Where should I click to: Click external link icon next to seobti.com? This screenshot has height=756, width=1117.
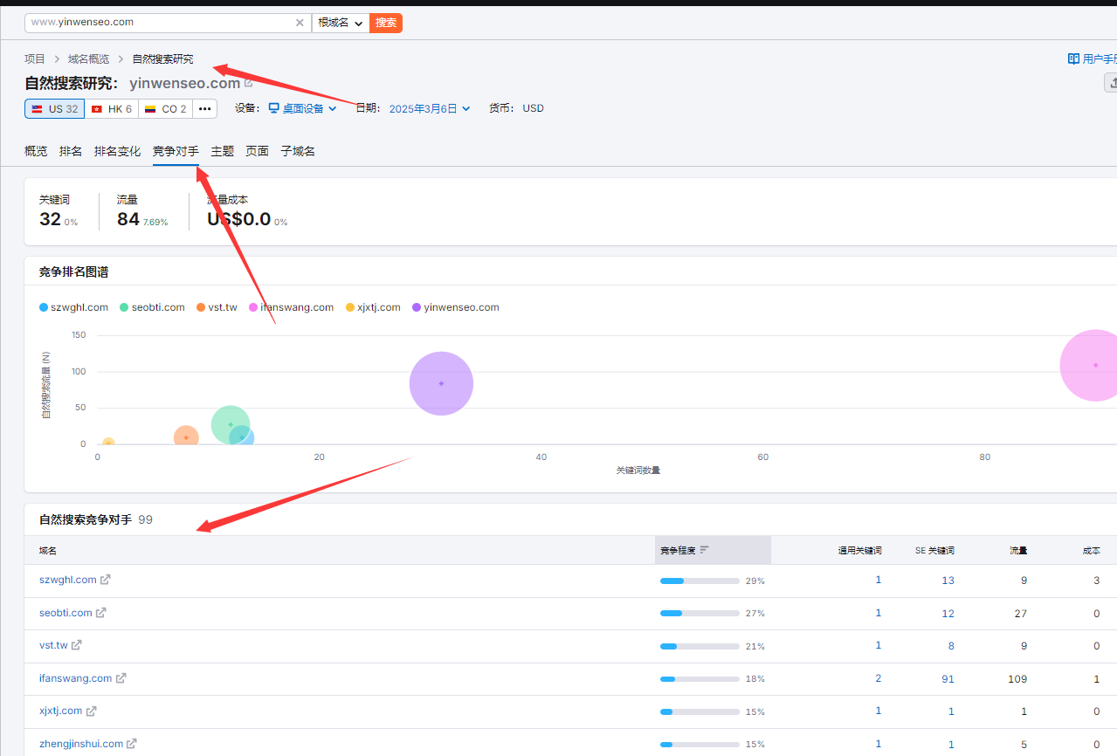coord(101,613)
